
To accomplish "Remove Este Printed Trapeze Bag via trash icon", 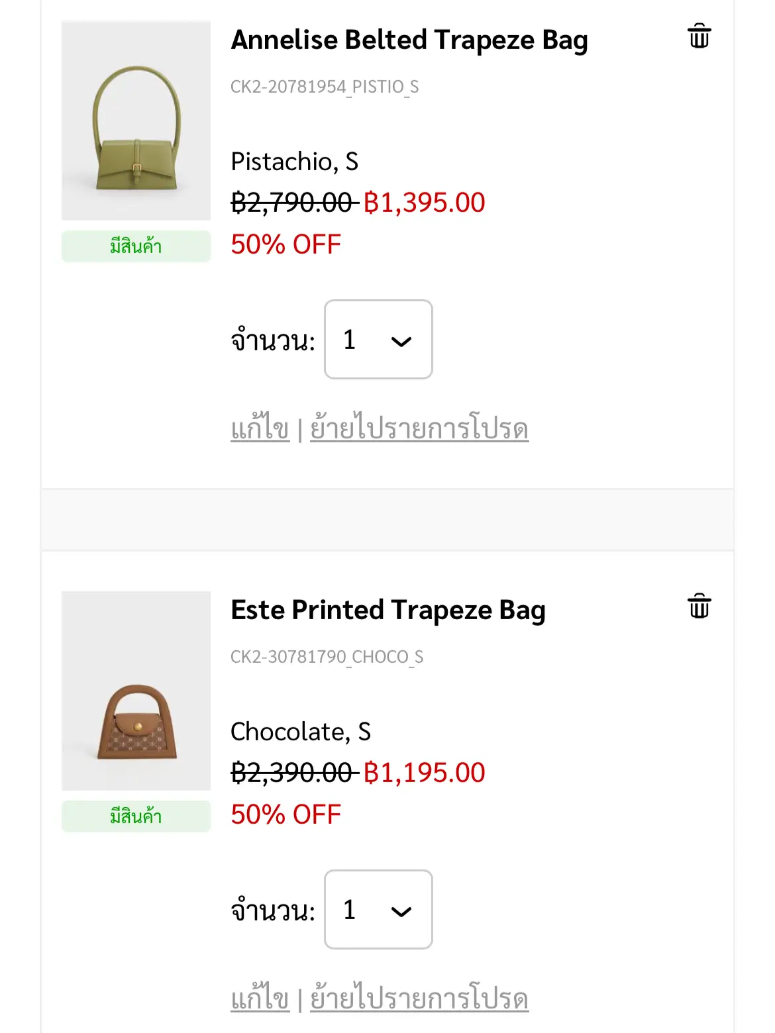I will 699,606.
